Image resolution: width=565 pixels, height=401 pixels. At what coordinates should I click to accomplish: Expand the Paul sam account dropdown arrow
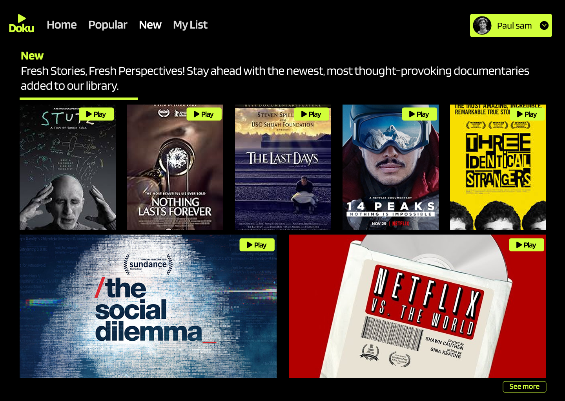point(544,25)
